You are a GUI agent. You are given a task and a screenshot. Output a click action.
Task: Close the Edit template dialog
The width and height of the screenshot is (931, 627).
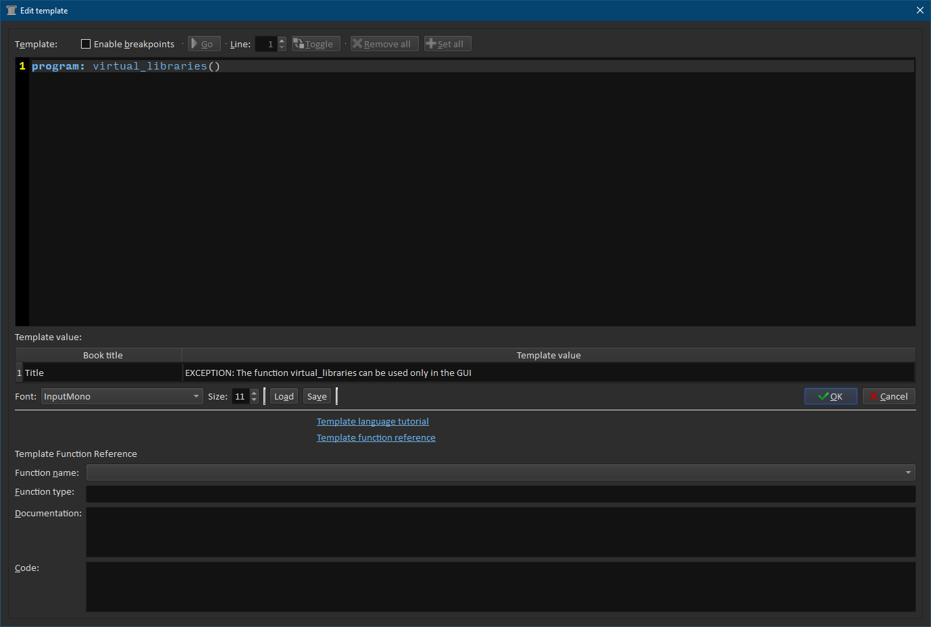coord(920,10)
